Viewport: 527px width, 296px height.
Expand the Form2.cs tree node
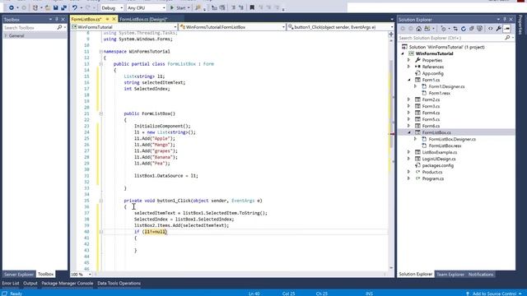(x=408, y=99)
